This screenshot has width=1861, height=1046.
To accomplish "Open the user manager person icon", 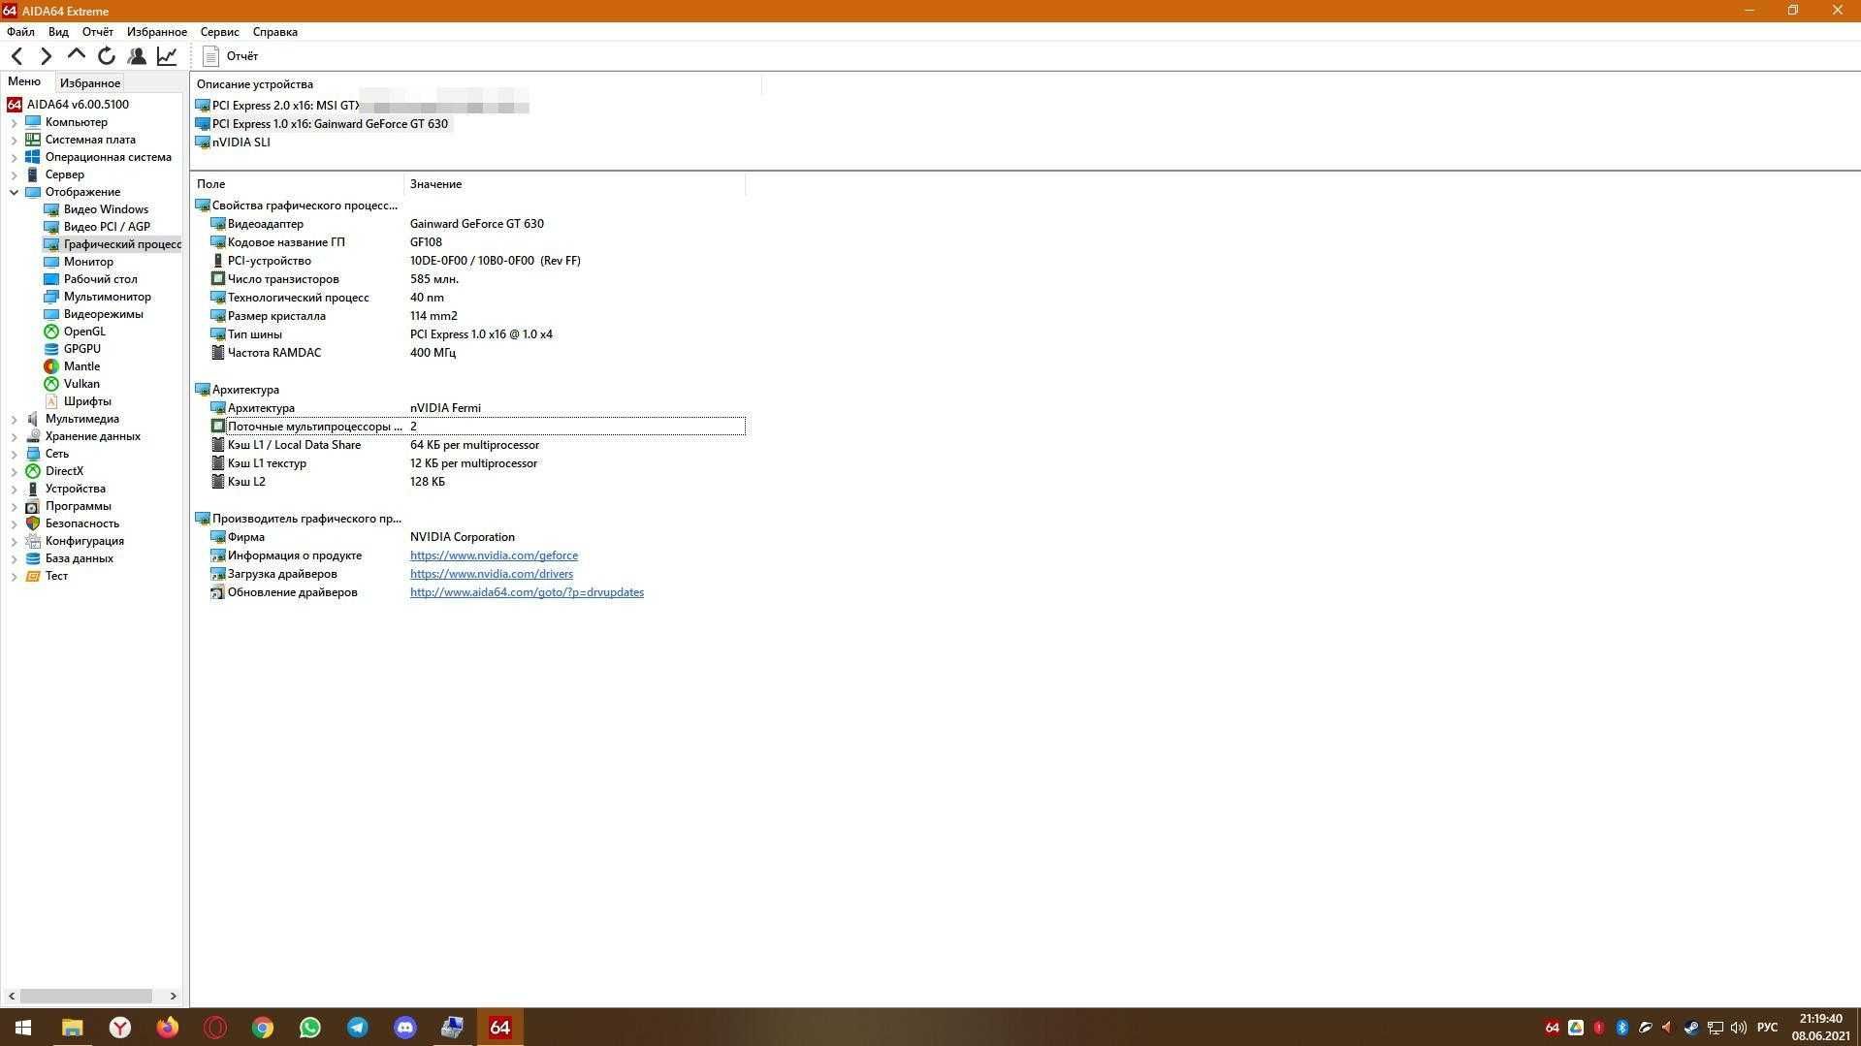I will (137, 56).
